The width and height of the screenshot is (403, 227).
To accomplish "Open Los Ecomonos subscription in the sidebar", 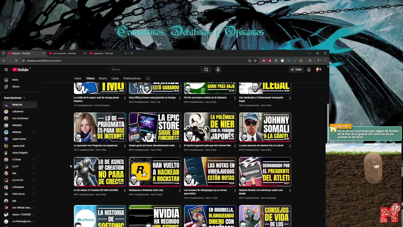I will pyautogui.click(x=20, y=119).
